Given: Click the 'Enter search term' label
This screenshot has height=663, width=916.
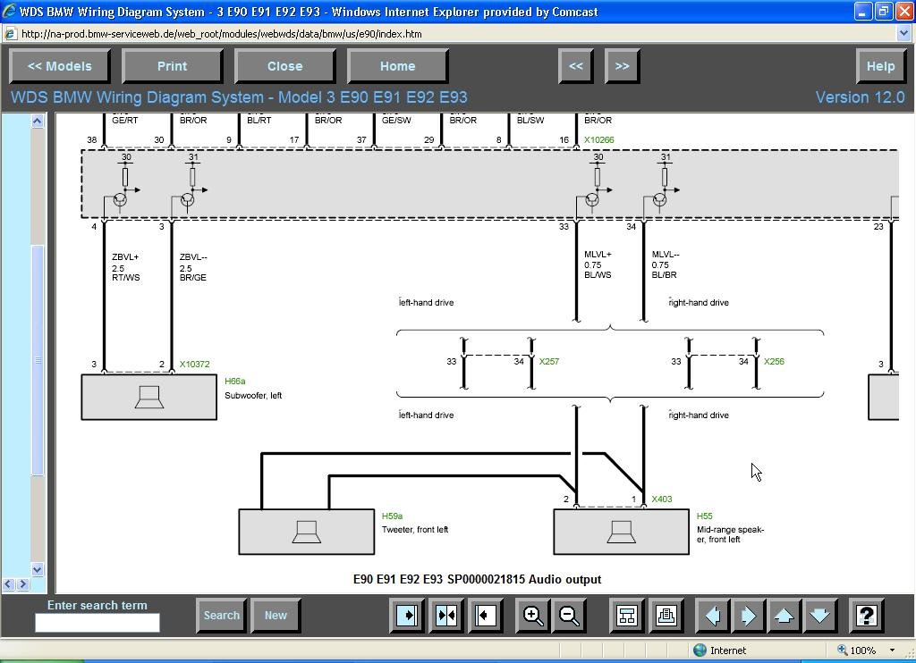Looking at the screenshot, I should click(x=97, y=605).
